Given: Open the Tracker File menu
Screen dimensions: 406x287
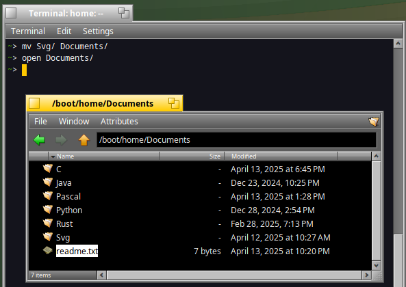Looking at the screenshot, I should pos(40,122).
